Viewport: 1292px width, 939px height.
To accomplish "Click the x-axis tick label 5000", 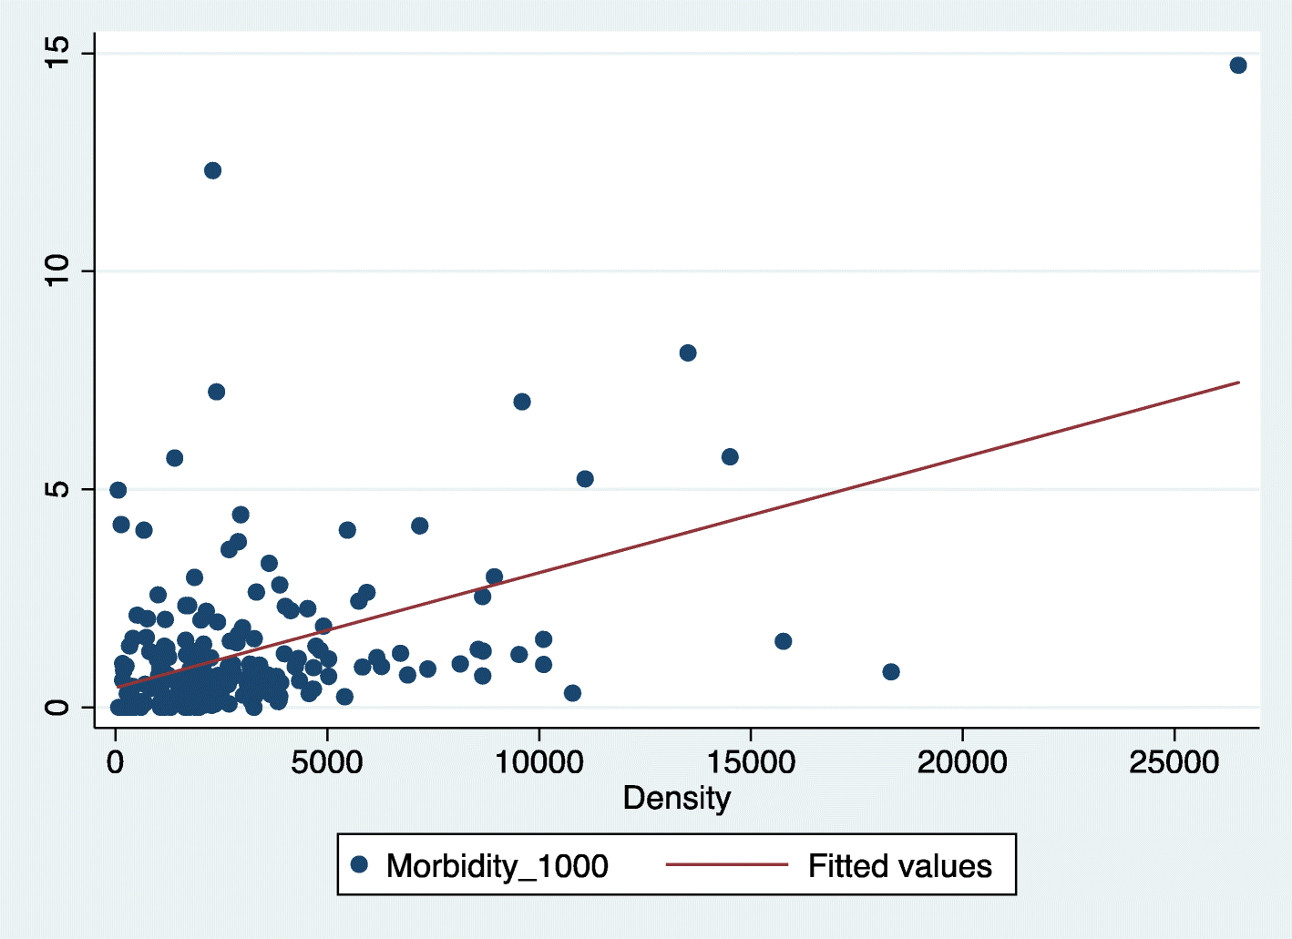I will (327, 761).
